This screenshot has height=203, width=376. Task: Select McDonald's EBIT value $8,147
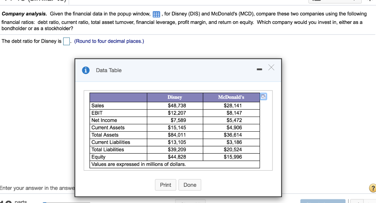[234, 113]
